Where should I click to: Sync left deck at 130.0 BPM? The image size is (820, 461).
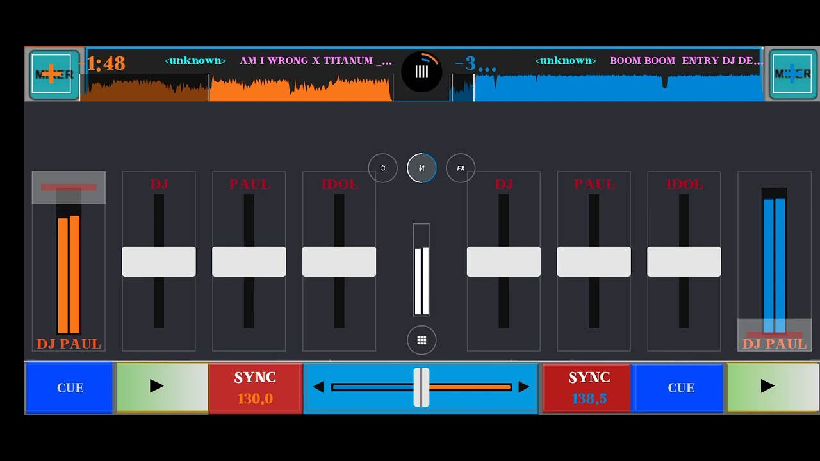(255, 387)
